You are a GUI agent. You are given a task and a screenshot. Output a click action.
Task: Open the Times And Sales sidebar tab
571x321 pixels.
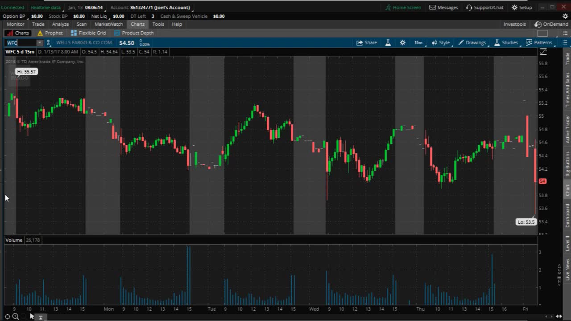click(567, 90)
